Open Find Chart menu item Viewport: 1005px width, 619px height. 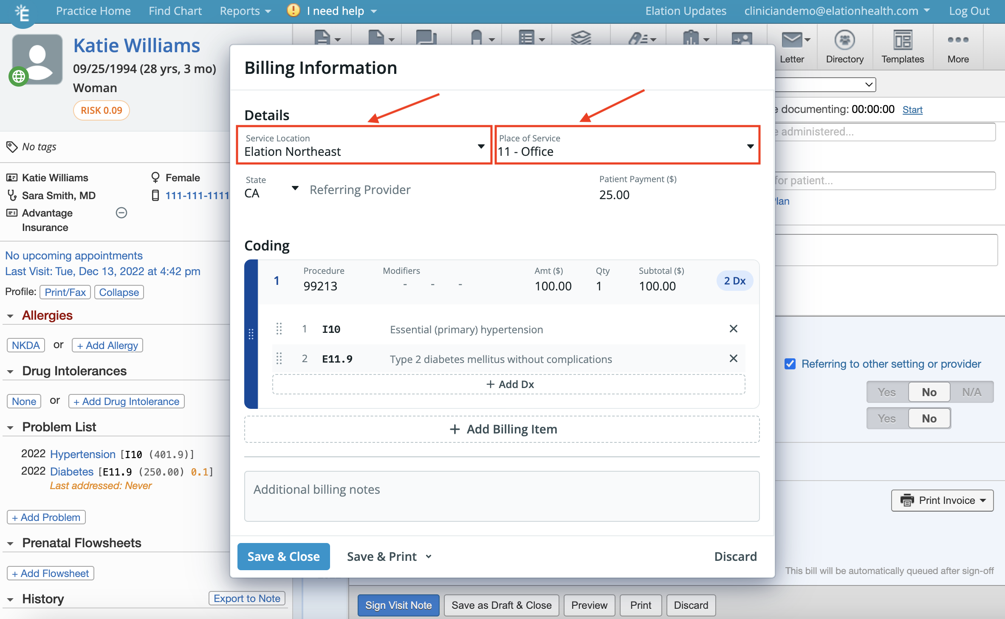pyautogui.click(x=175, y=10)
